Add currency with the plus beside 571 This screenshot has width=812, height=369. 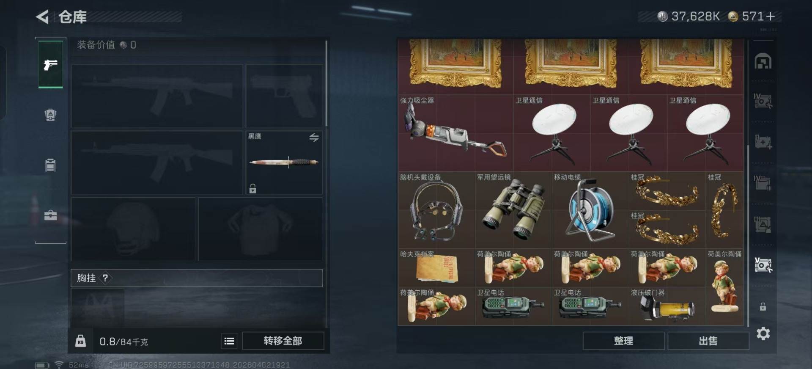771,17
